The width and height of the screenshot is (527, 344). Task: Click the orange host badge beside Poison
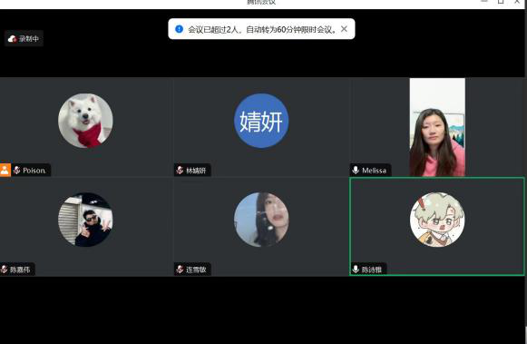tap(5, 170)
